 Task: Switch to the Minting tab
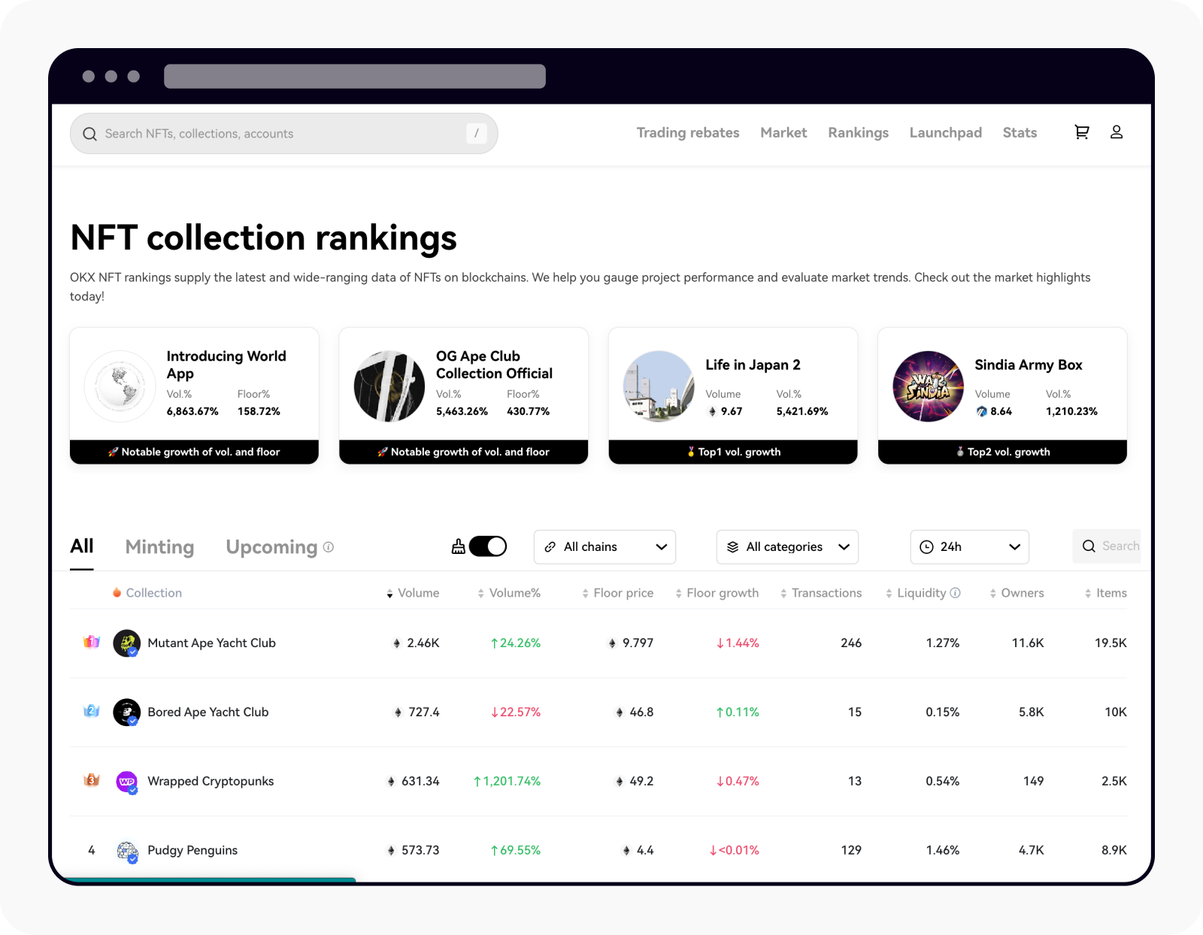pyautogui.click(x=159, y=547)
